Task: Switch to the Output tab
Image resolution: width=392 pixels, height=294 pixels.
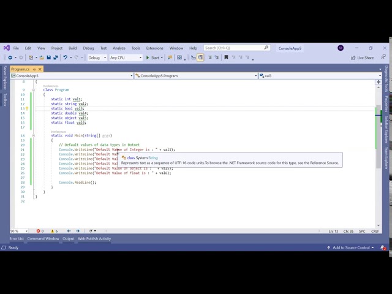Action: (69, 238)
